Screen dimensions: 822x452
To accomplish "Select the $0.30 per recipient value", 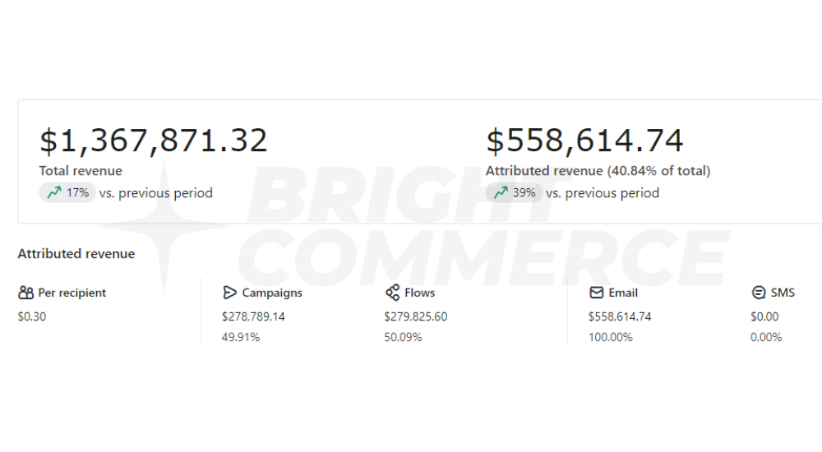I will pyautogui.click(x=32, y=316).
